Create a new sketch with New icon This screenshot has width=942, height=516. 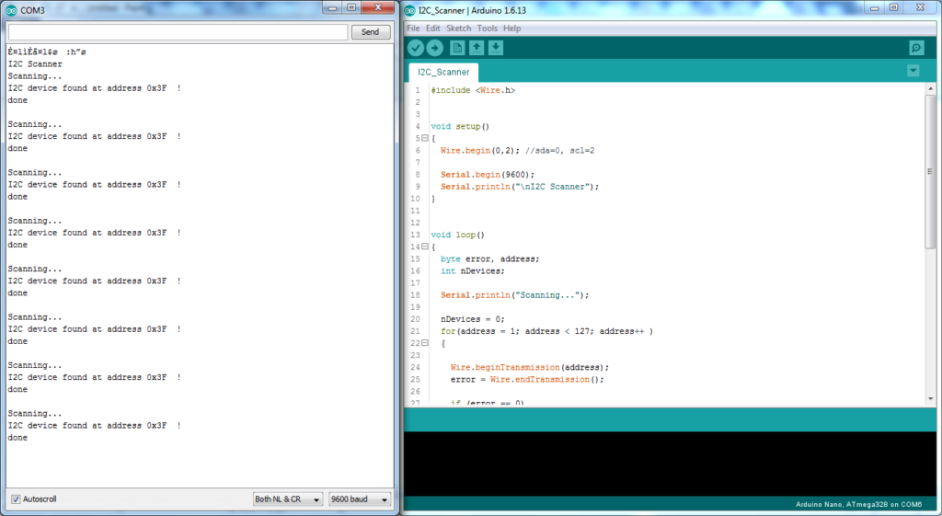click(457, 48)
